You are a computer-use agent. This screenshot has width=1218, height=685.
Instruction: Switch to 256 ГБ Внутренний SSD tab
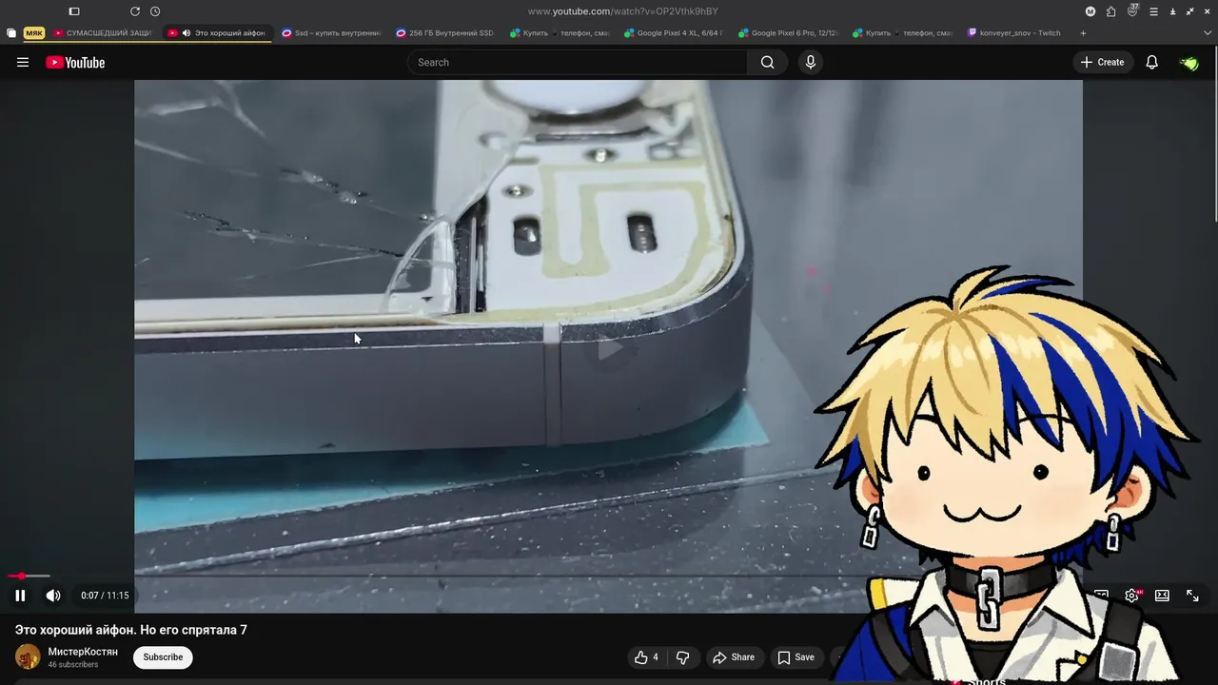tap(444, 33)
